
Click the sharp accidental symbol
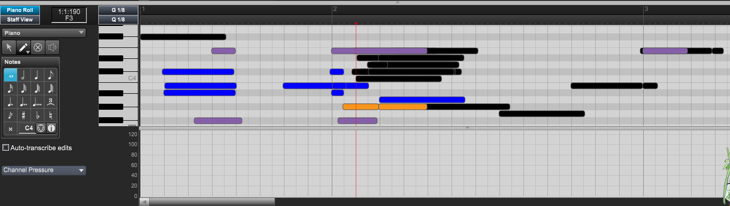(24, 116)
